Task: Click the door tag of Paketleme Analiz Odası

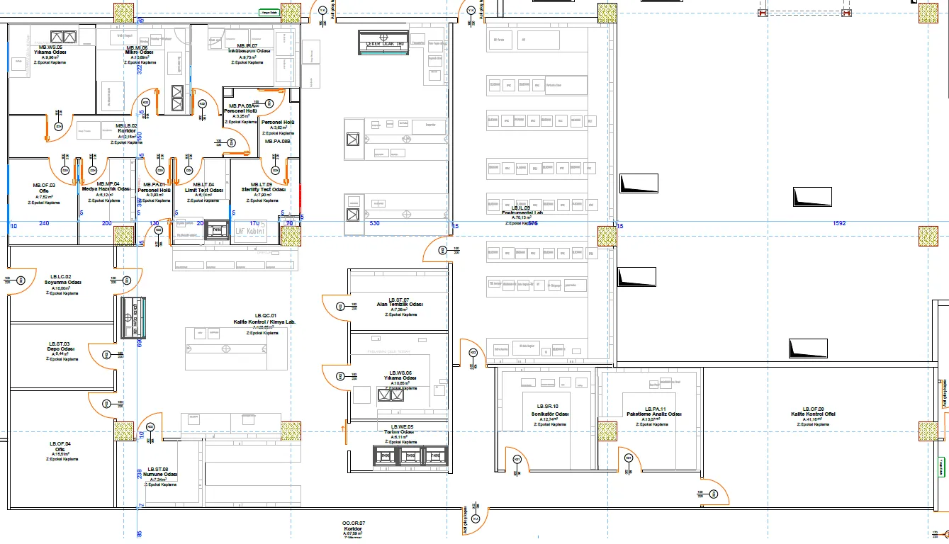Action: (x=629, y=459)
